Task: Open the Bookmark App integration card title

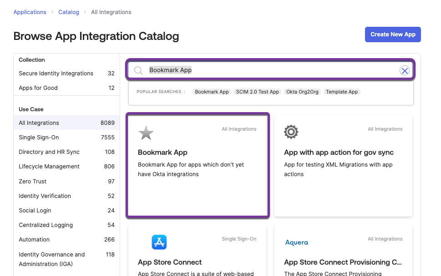Action: click(162, 153)
